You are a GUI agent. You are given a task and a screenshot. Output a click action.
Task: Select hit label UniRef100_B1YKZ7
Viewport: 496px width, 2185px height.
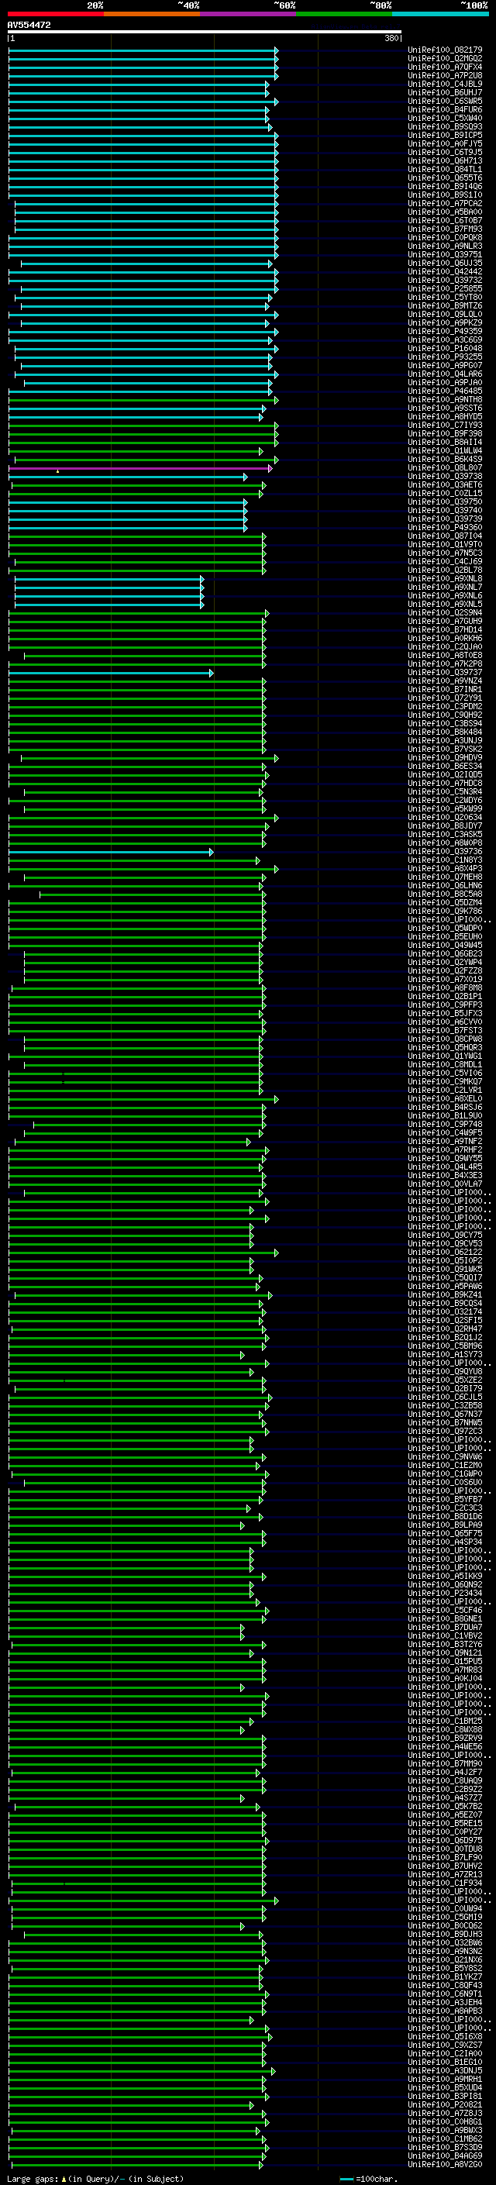(x=445, y=1976)
